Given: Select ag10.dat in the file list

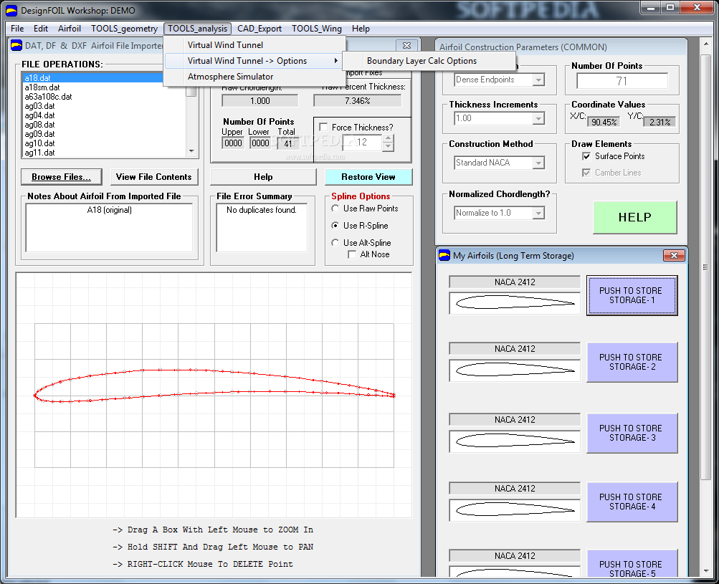Looking at the screenshot, I should click(x=105, y=143).
